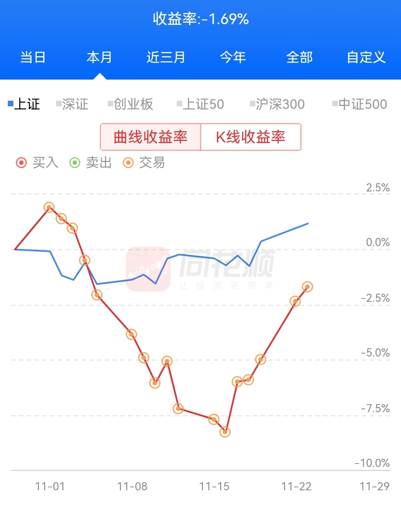Image resolution: width=401 pixels, height=526 pixels.
Task: Select the topmost trade marker near 11-01
Action: pos(49,207)
